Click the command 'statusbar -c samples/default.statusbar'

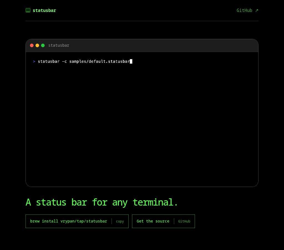(84, 61)
